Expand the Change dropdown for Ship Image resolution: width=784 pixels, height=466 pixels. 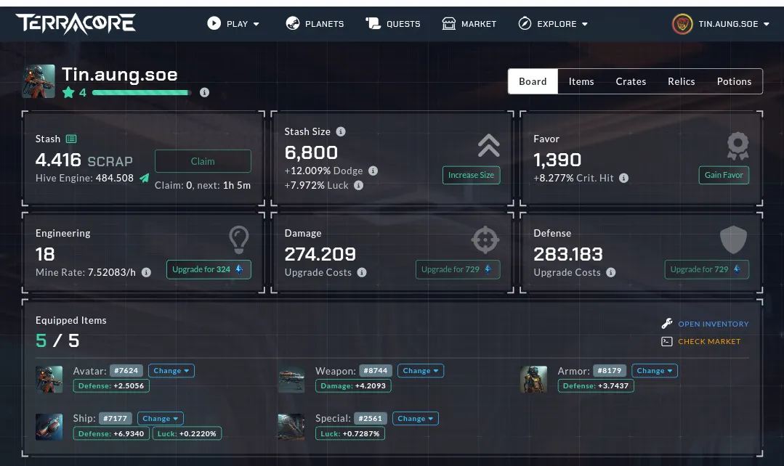[x=160, y=418]
